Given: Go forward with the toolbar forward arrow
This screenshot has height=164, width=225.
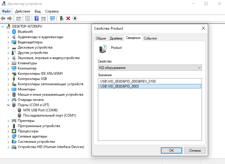Looking at the screenshot, I should [x=9, y=18].
